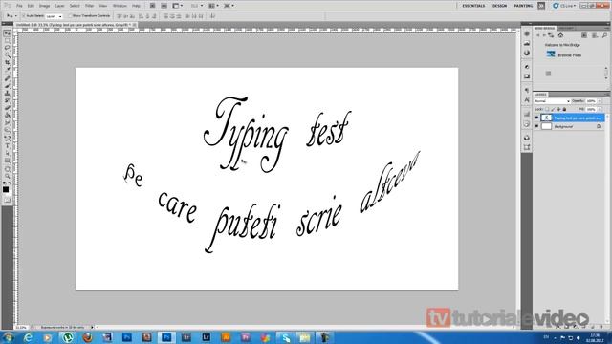Open the Arrange Documents dropdown
Image resolution: width=612 pixels, height=344 pixels.
[x=213, y=6]
